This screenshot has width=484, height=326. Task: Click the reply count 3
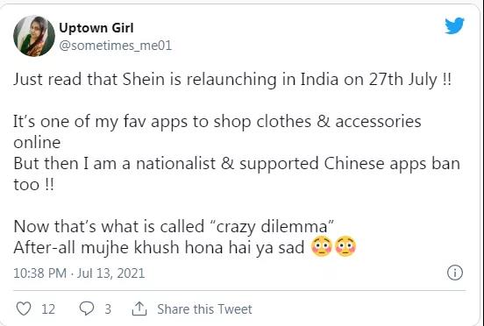[x=108, y=309]
